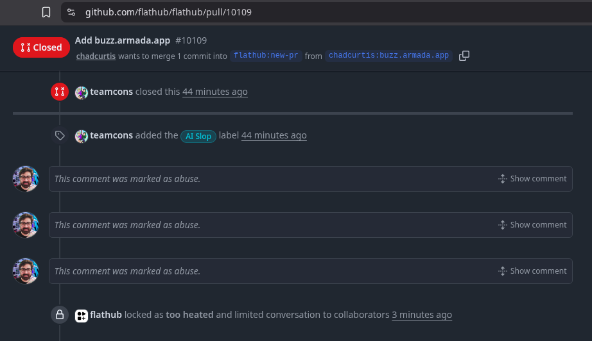The image size is (592, 341).
Task: Click the Closed status badge
Action: pyautogui.click(x=41, y=47)
